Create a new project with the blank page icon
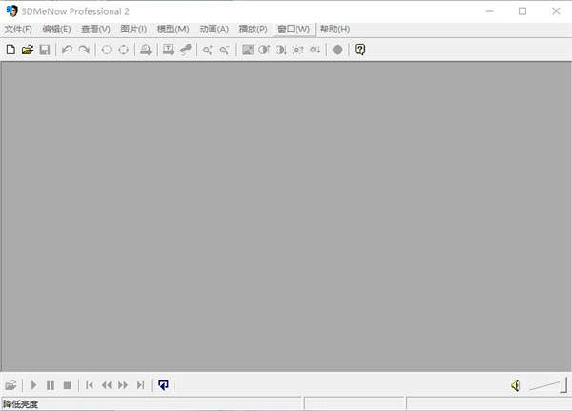Viewport: 572px width, 411px height. 10,50
